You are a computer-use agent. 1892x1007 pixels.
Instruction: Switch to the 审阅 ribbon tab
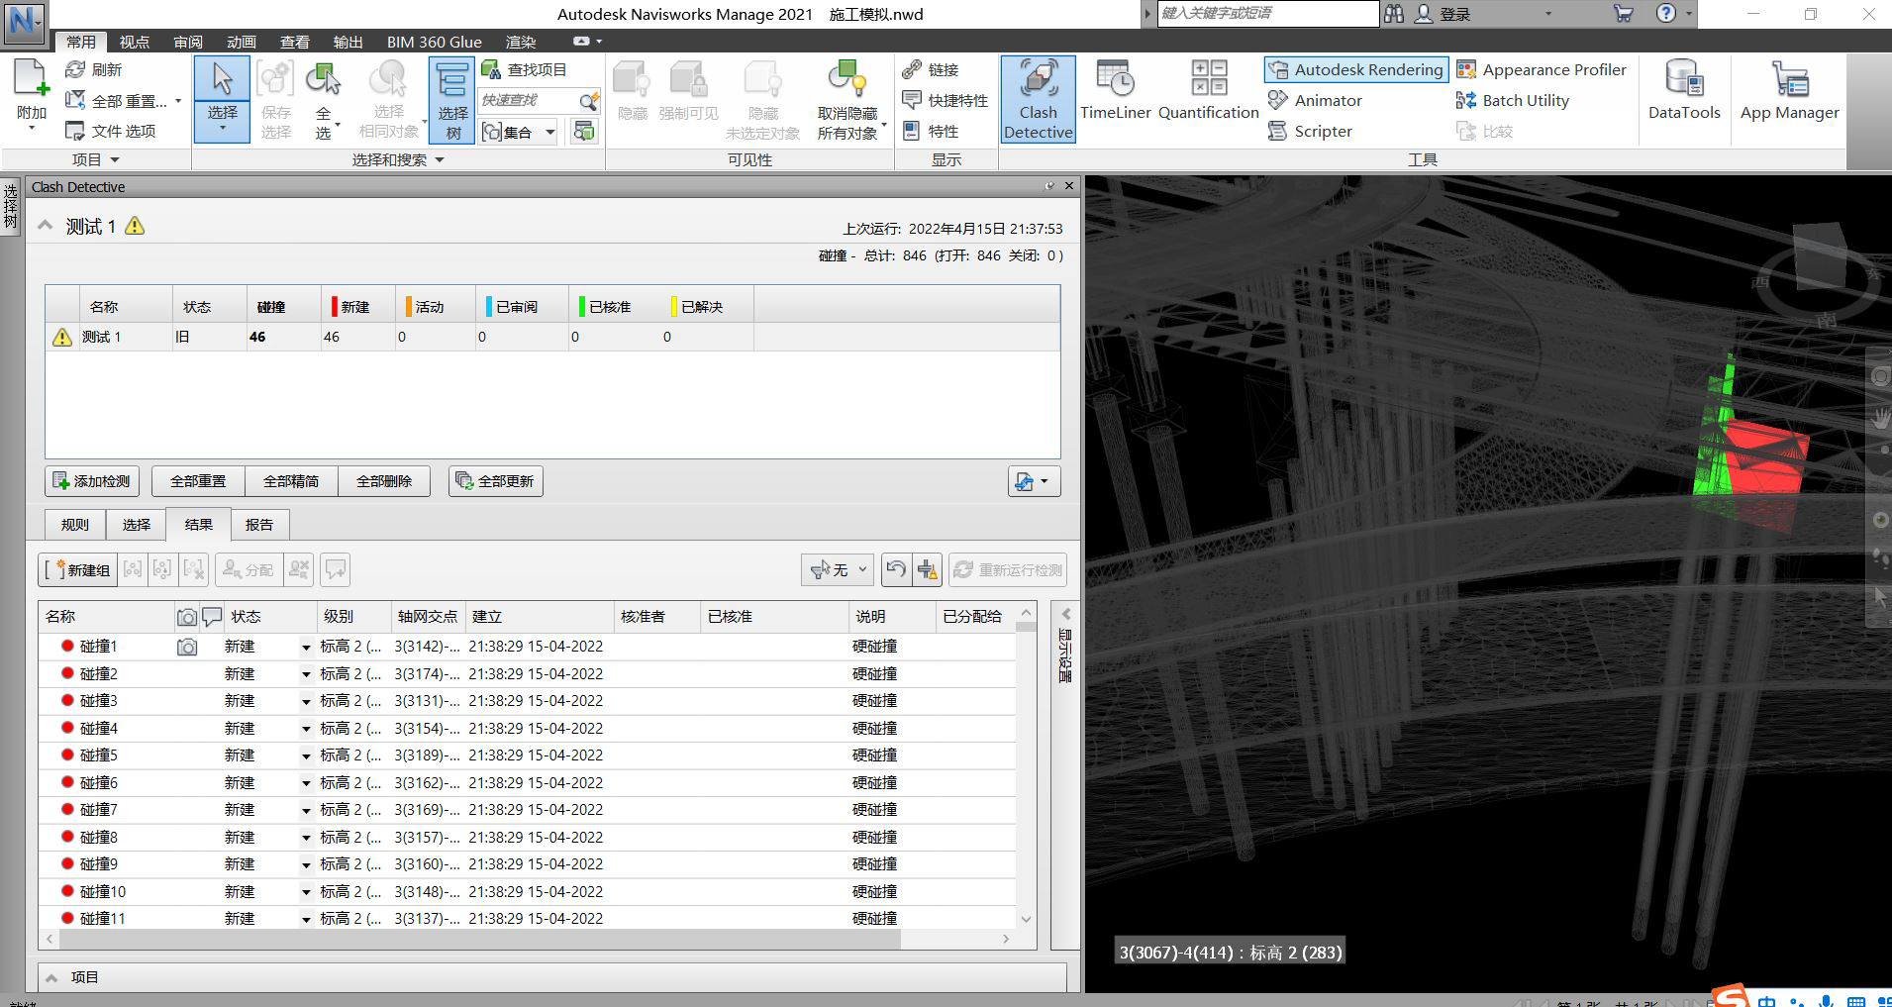pos(187,42)
